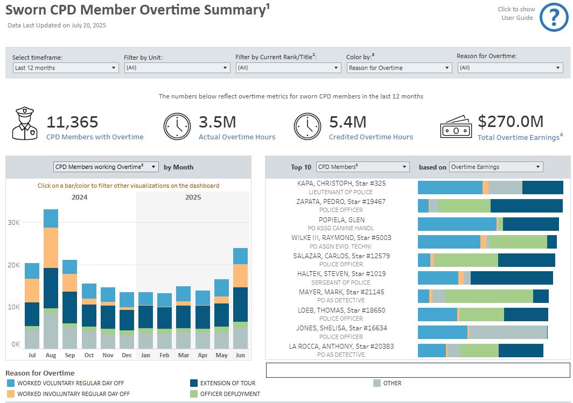Viewport: 573px width, 403px height.
Task: Click the bar for LA ROCCA, ANTHONY
Action: click(x=480, y=350)
